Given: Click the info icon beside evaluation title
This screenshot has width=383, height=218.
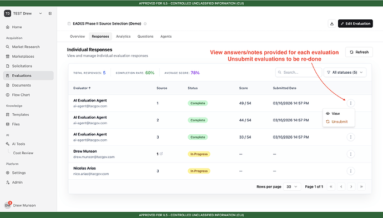Looking at the screenshot, I should pyautogui.click(x=145, y=24).
